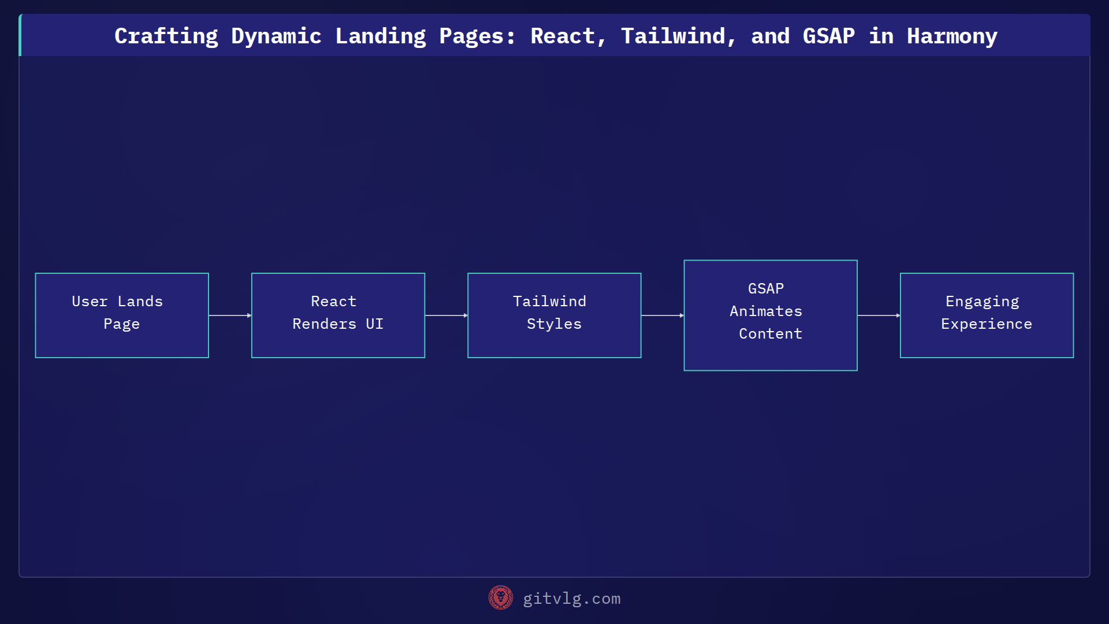Image resolution: width=1109 pixels, height=624 pixels.
Task: Click the title 'Crafting Dynamic Landing Pages' heading
Action: click(556, 36)
